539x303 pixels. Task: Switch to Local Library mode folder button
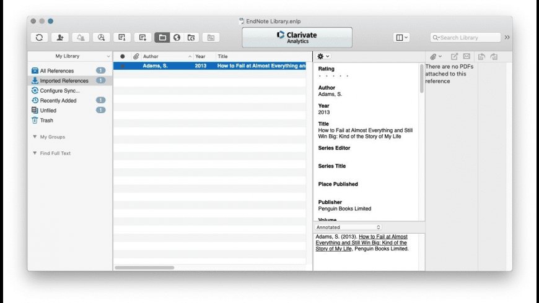point(162,38)
